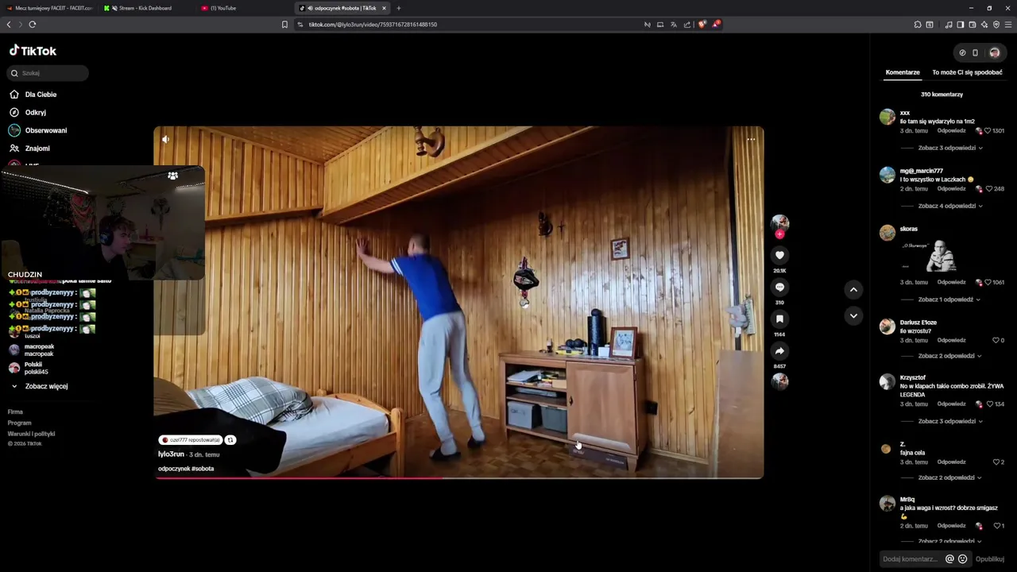Open the TikTok logo home link
The height and width of the screenshot is (572, 1017).
pyautogui.click(x=33, y=51)
